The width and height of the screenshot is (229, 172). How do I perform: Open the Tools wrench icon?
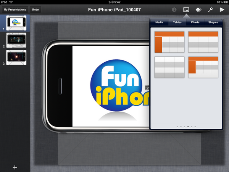[x=210, y=10]
